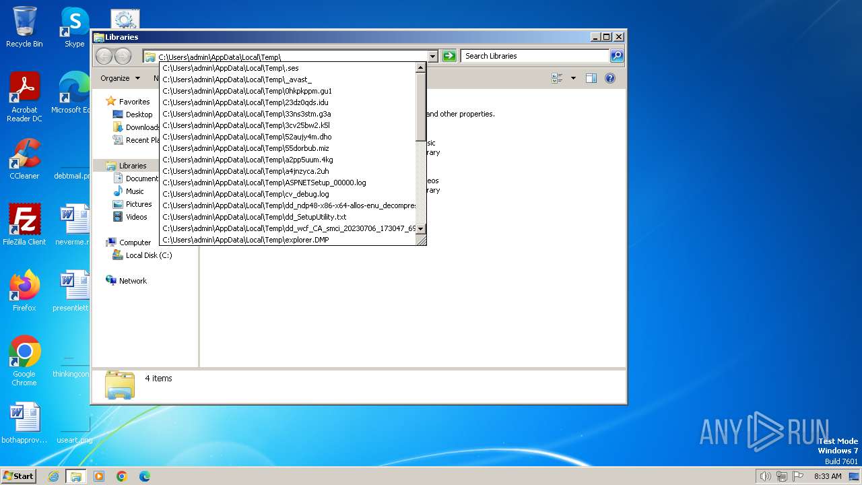Open Organize menu dropdown
Viewport: 862px width, 485px height.
[x=120, y=78]
